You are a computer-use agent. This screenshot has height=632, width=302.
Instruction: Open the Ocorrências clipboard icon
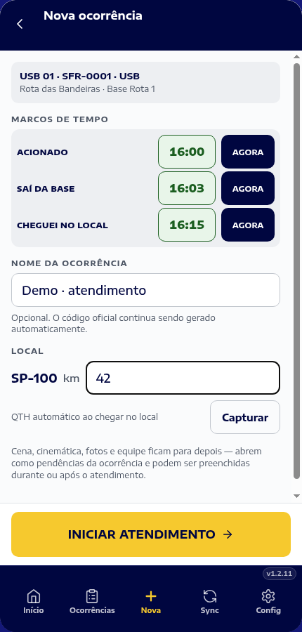click(92, 596)
